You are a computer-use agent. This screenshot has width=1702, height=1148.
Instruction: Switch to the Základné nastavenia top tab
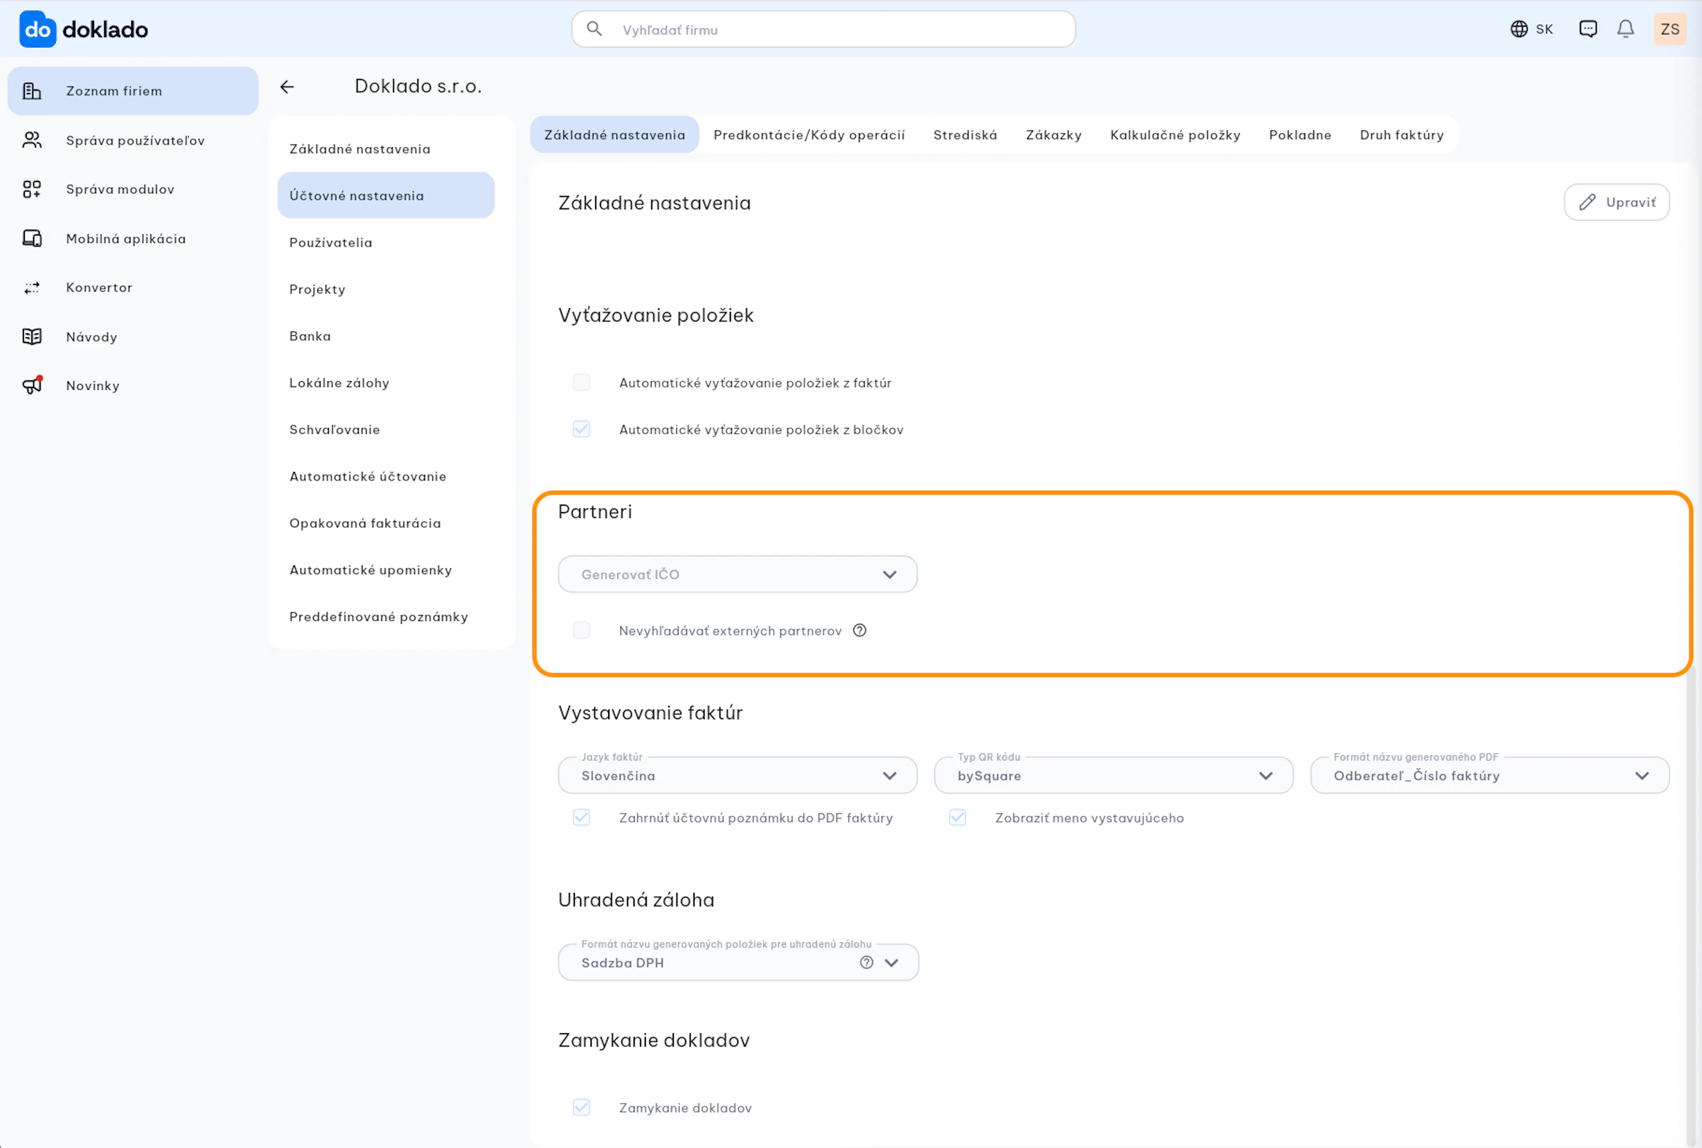click(x=615, y=135)
